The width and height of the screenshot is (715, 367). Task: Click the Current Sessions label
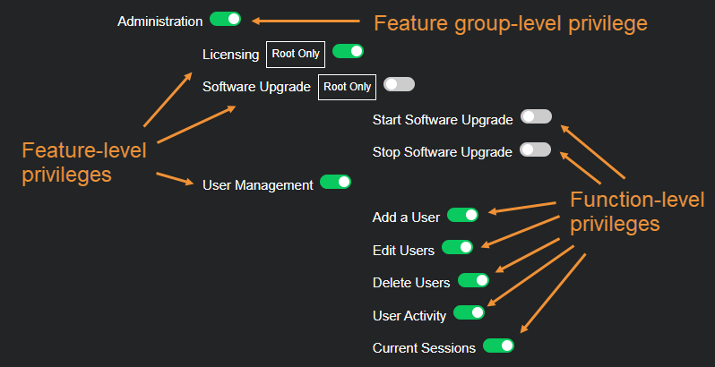(424, 348)
